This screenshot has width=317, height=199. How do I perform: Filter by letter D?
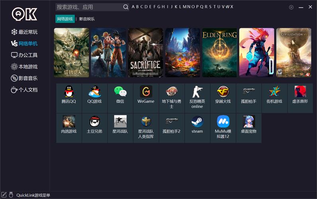147,7
